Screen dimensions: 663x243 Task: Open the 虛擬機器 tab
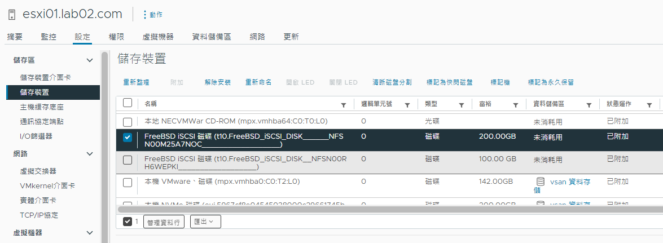tap(158, 37)
